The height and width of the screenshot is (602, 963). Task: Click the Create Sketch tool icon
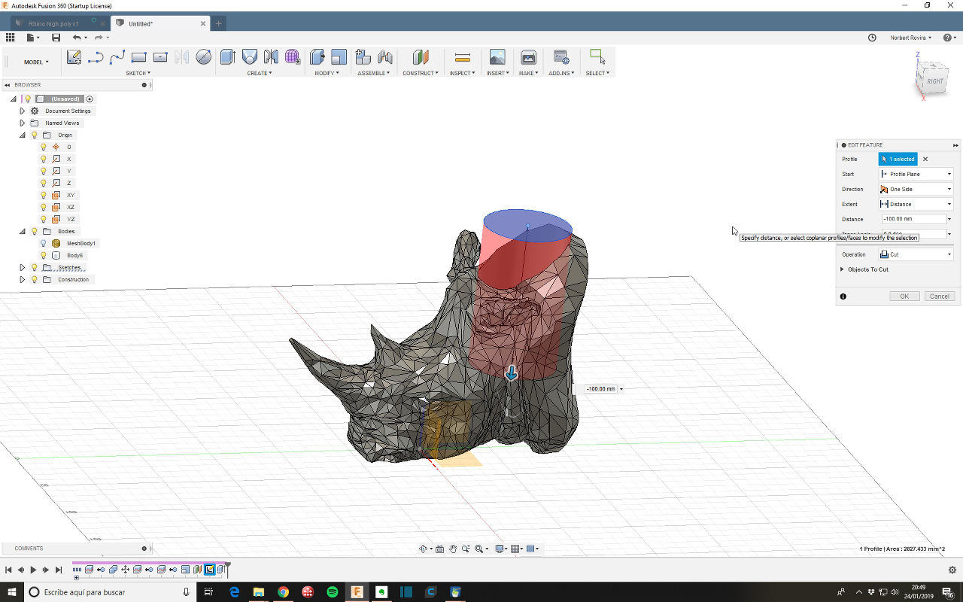pos(74,57)
